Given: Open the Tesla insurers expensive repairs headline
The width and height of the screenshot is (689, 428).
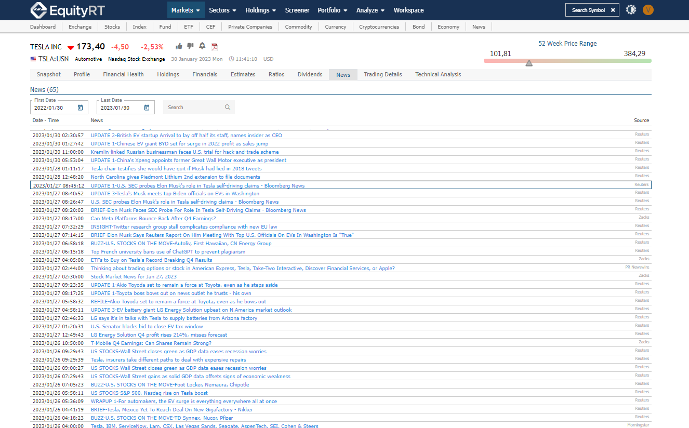Looking at the screenshot, I should tap(168, 360).
